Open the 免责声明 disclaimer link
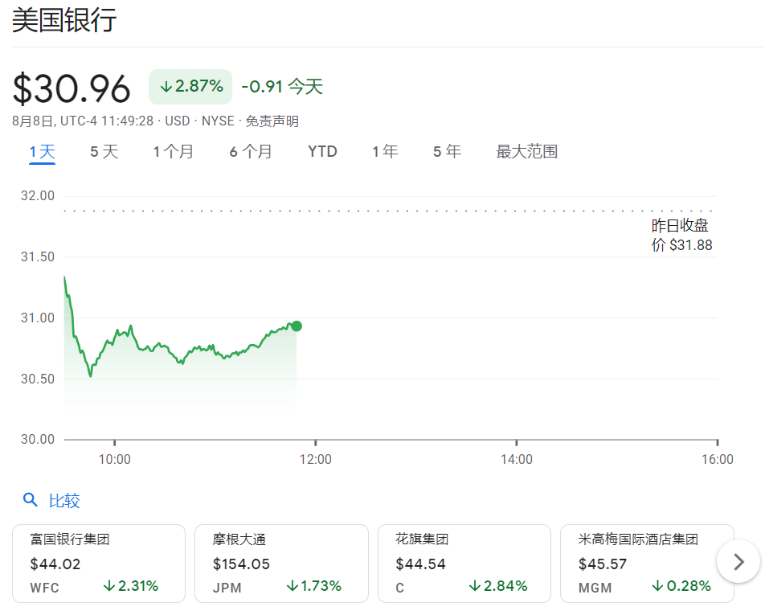765x611 pixels. tap(272, 121)
